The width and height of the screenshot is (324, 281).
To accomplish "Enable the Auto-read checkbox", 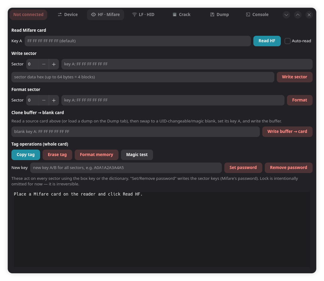I will [287, 41].
